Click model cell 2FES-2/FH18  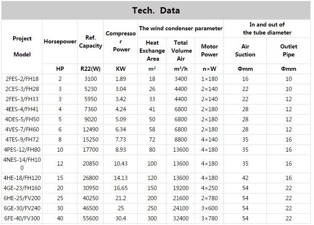22,79
